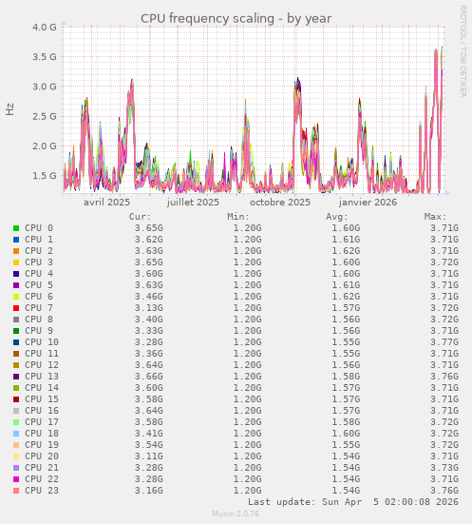This screenshot has width=472, height=524.
Task: Select the 'CPU 20' legend label
Action: point(42,456)
